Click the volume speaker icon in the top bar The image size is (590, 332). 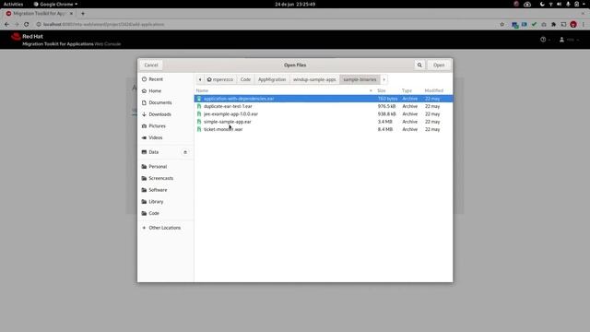[560, 4]
